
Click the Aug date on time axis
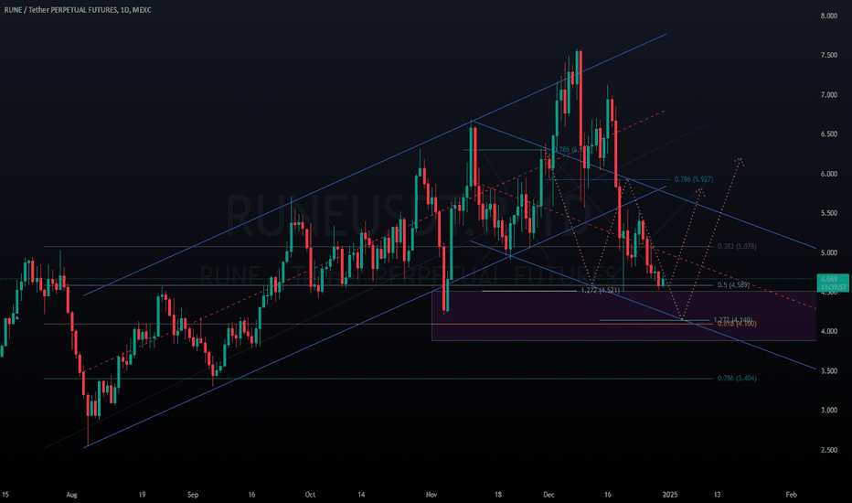71,495
